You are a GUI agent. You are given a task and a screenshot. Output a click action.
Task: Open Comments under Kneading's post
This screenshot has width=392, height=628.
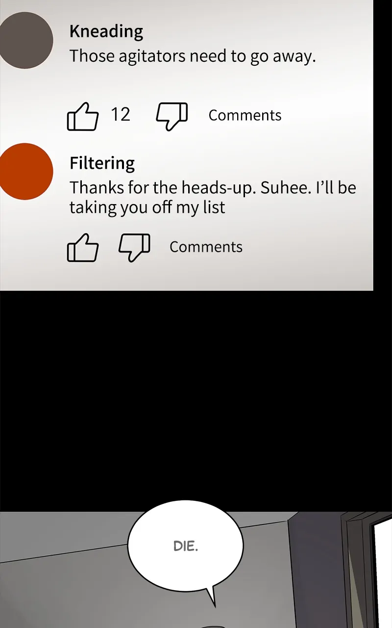tap(245, 115)
